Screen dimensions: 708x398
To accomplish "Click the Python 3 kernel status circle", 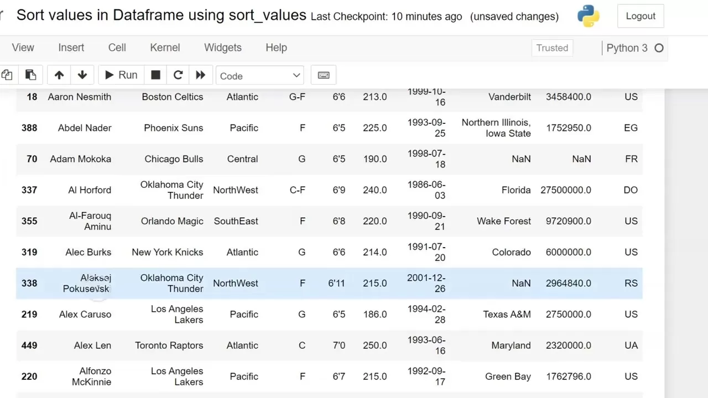I will 659,48.
